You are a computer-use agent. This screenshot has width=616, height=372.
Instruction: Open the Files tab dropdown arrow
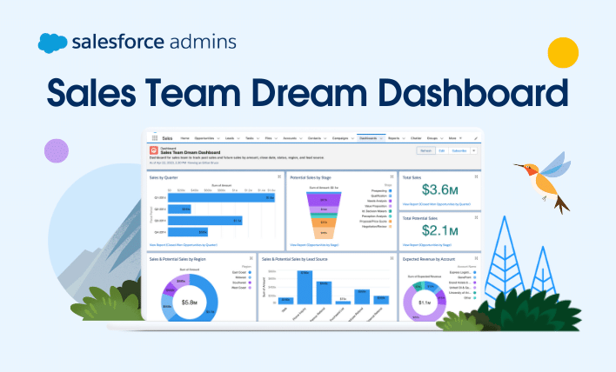click(276, 138)
